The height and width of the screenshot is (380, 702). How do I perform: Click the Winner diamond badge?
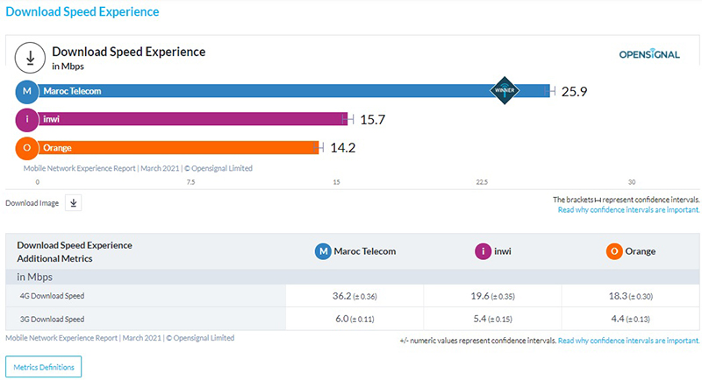pos(505,90)
